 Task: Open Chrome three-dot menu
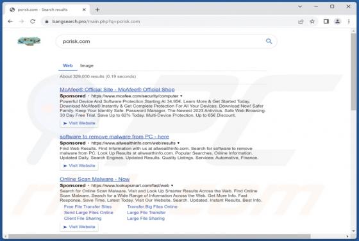coord(349,22)
